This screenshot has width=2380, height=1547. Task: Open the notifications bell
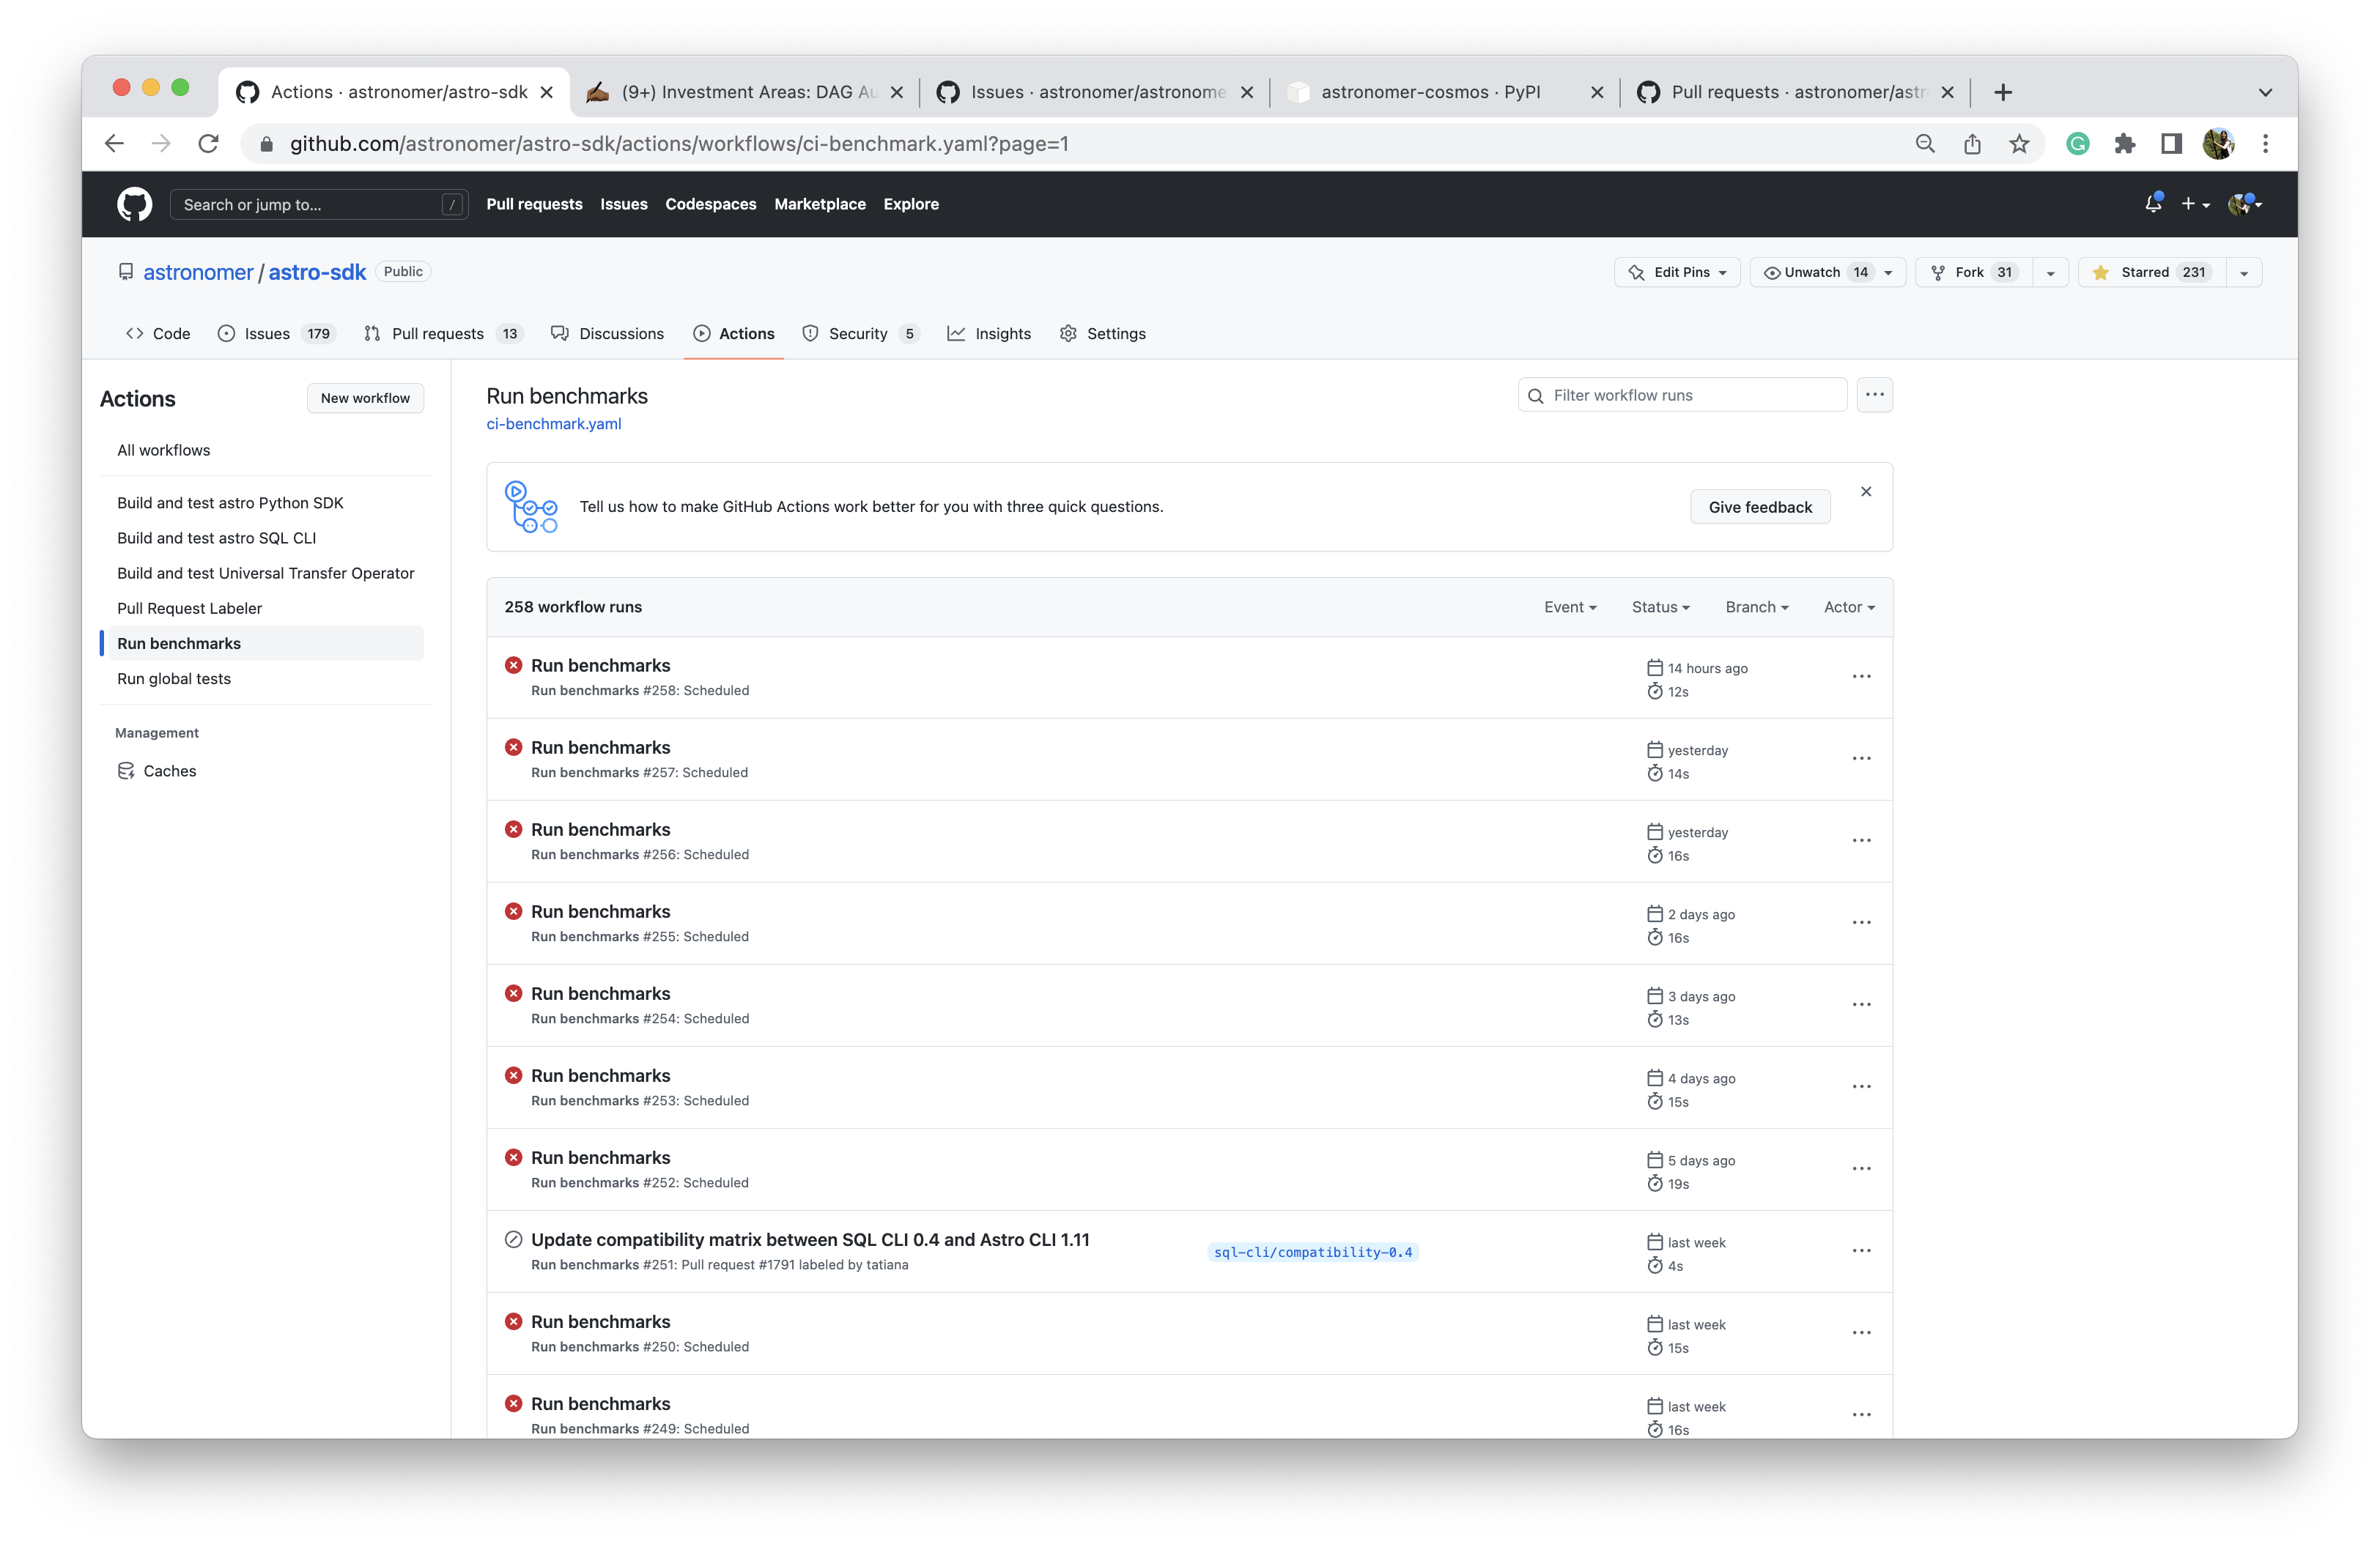(2153, 204)
